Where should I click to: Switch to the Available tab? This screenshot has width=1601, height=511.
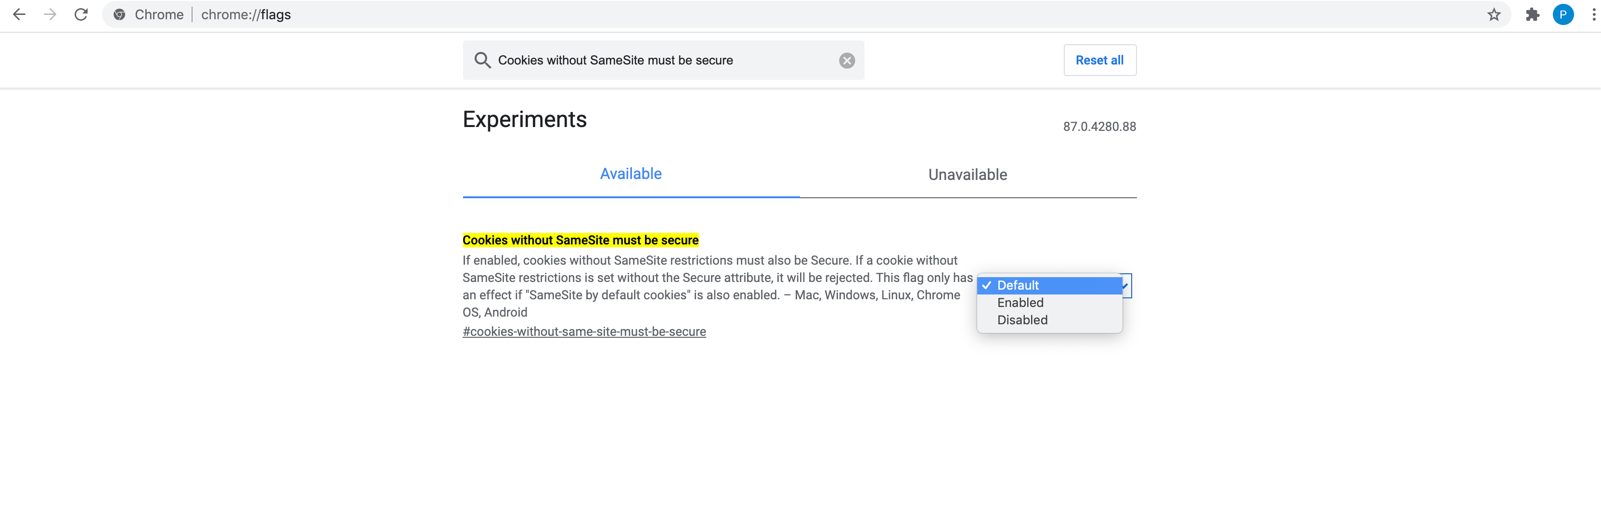pos(630,174)
